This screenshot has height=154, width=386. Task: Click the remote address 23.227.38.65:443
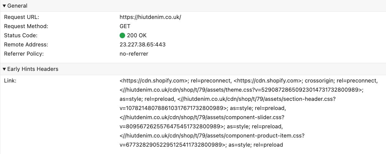click(143, 45)
